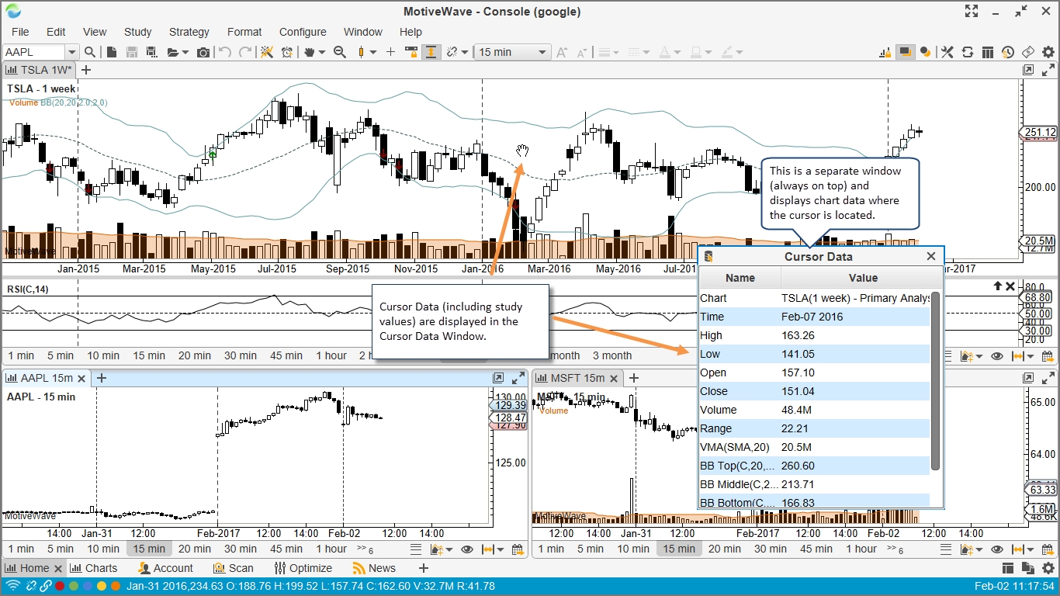The image size is (1060, 596).
Task: Click the save disk icon in toolbar
Action: click(x=132, y=52)
